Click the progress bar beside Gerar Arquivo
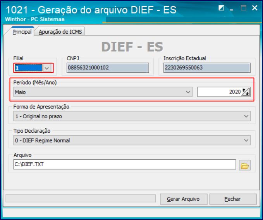 point(81,198)
